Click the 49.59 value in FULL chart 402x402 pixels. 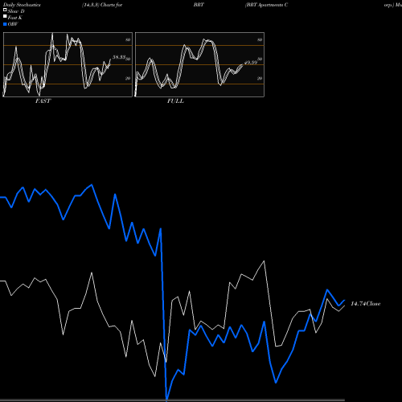point(251,63)
